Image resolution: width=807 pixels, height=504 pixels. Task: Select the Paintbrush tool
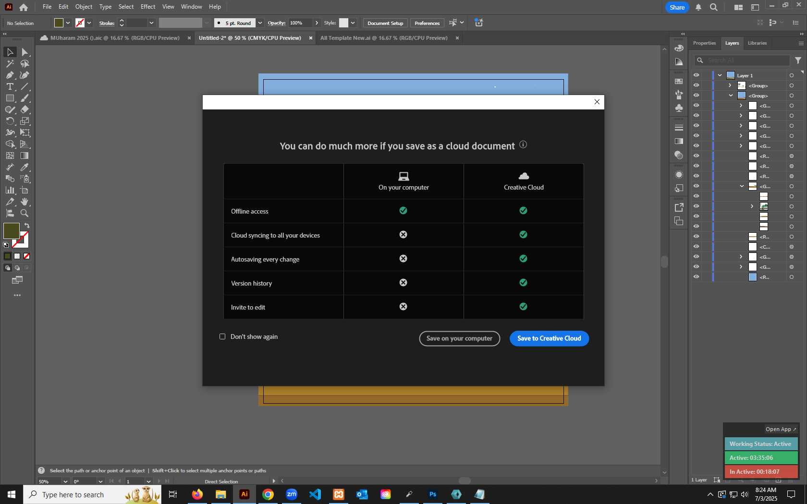click(25, 98)
